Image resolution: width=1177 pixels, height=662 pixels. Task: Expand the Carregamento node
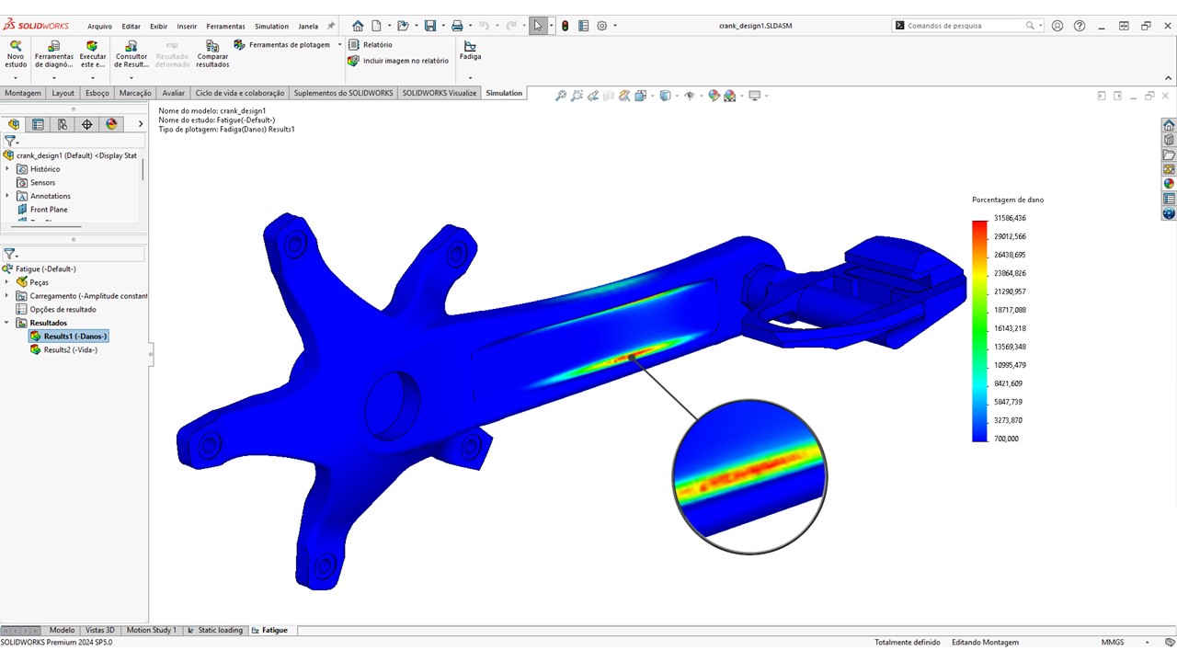7,296
